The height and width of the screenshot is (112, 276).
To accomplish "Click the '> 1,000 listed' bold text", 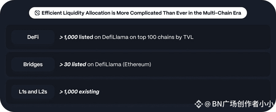I will (x=76, y=37).
